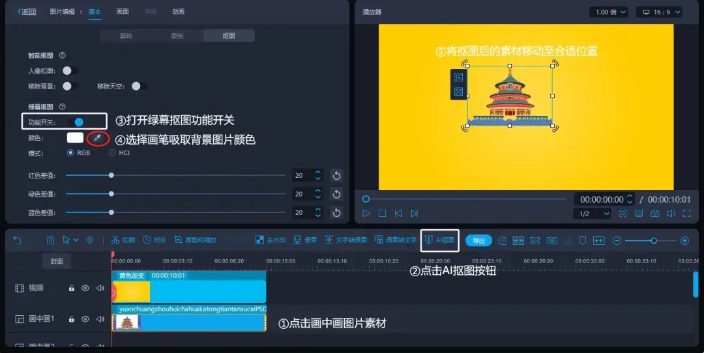Switch to the 基本 tab
Image resolution: width=704 pixels, height=353 pixels.
95,12
